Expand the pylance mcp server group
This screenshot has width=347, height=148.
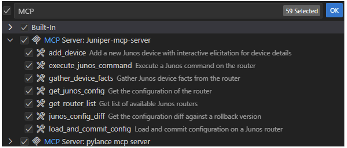[10, 142]
